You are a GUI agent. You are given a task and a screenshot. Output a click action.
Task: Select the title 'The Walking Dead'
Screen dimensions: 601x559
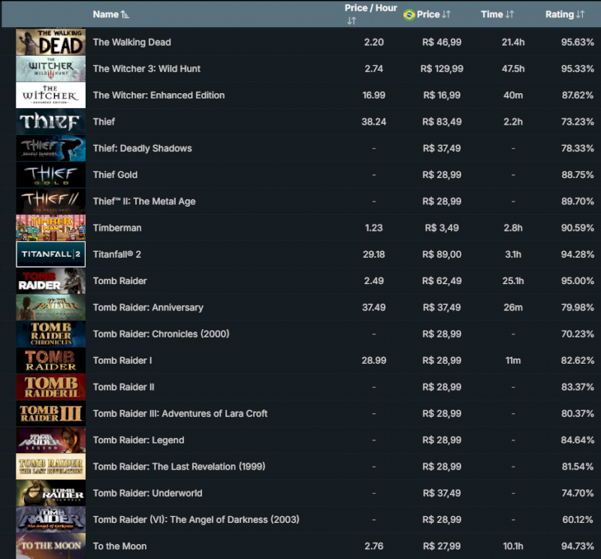132,42
